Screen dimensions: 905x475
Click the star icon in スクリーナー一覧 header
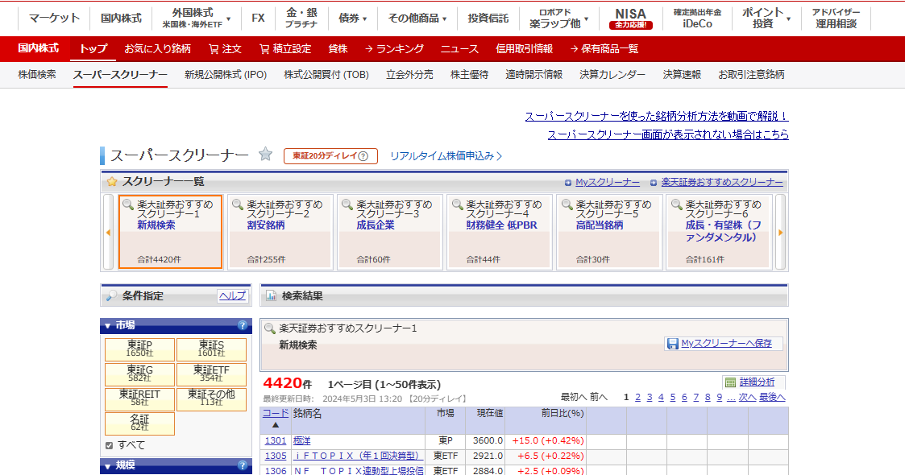[112, 182]
